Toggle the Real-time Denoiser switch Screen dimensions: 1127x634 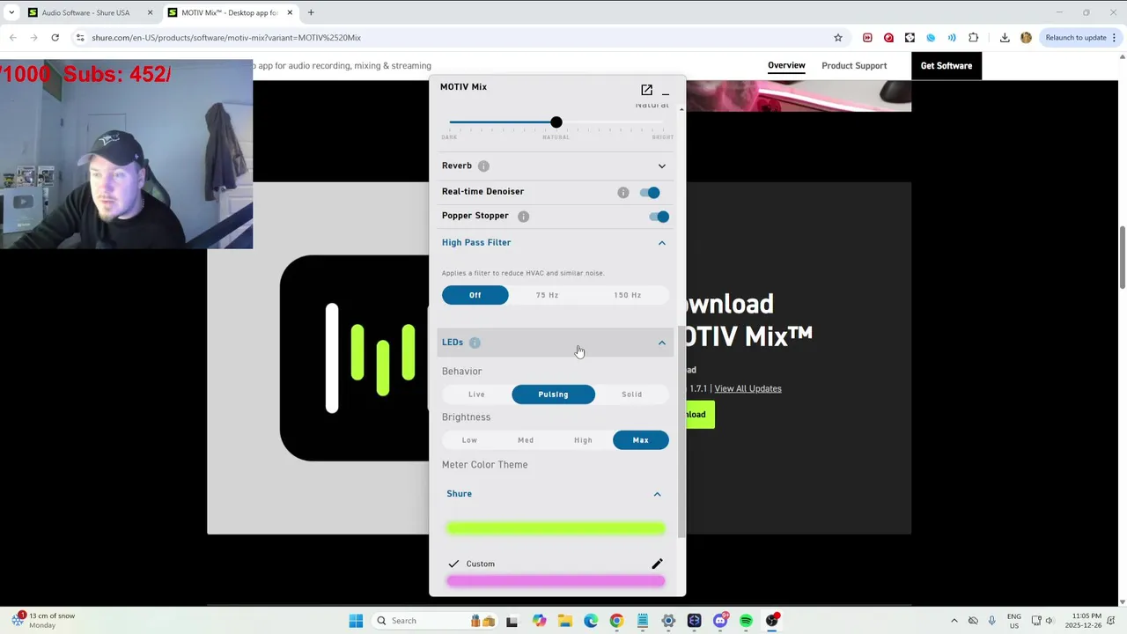651,192
